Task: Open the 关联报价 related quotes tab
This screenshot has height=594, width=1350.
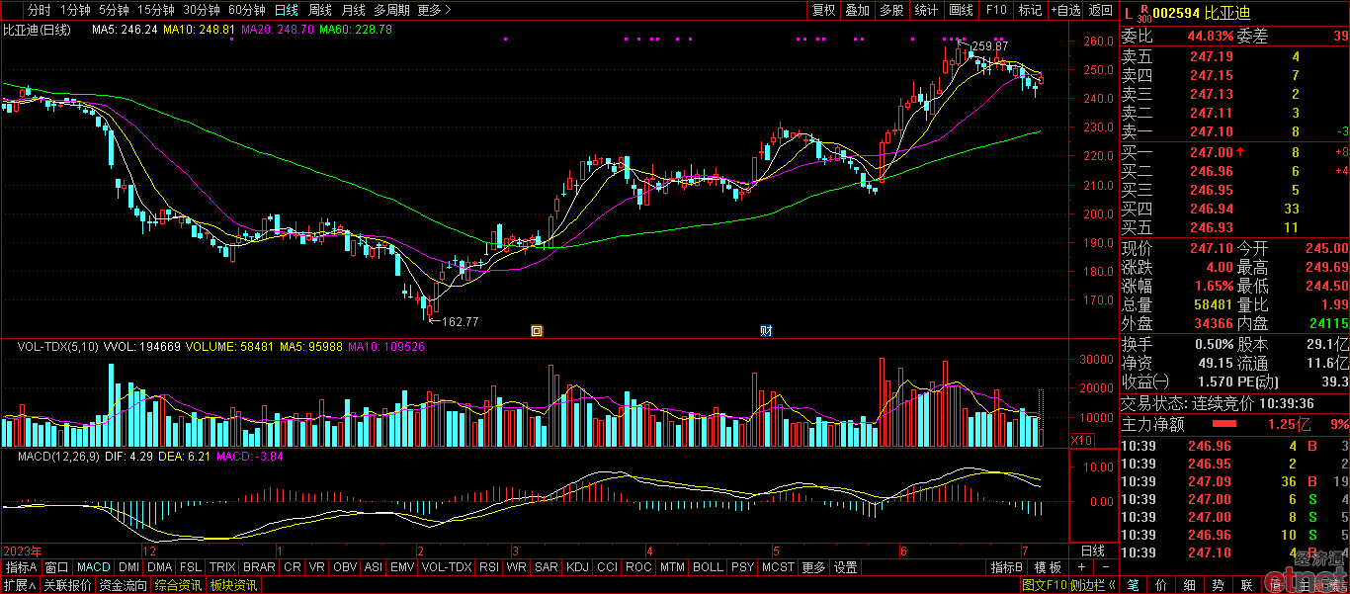Action: pos(67,585)
